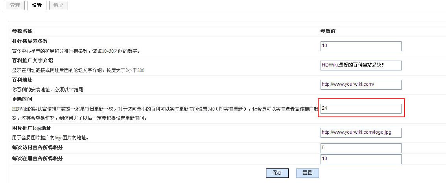
Task: Click the 保存 button
Action: point(277,173)
